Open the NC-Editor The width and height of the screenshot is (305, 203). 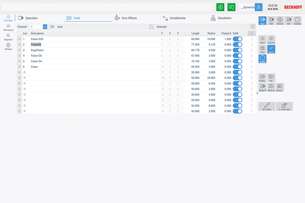[x=267, y=106]
